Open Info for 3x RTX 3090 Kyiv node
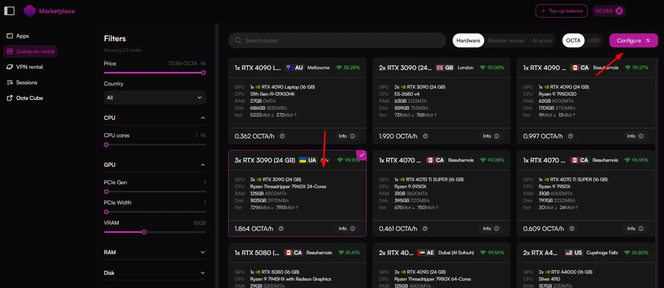Screen dimensions: 664x288 346,229
